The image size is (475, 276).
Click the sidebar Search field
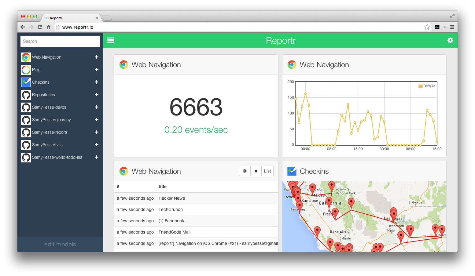point(60,41)
